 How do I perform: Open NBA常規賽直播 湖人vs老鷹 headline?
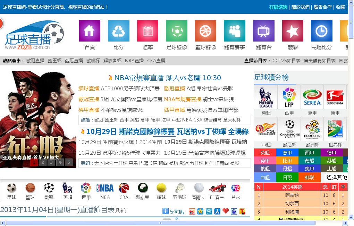pyautogui.click(x=168, y=78)
